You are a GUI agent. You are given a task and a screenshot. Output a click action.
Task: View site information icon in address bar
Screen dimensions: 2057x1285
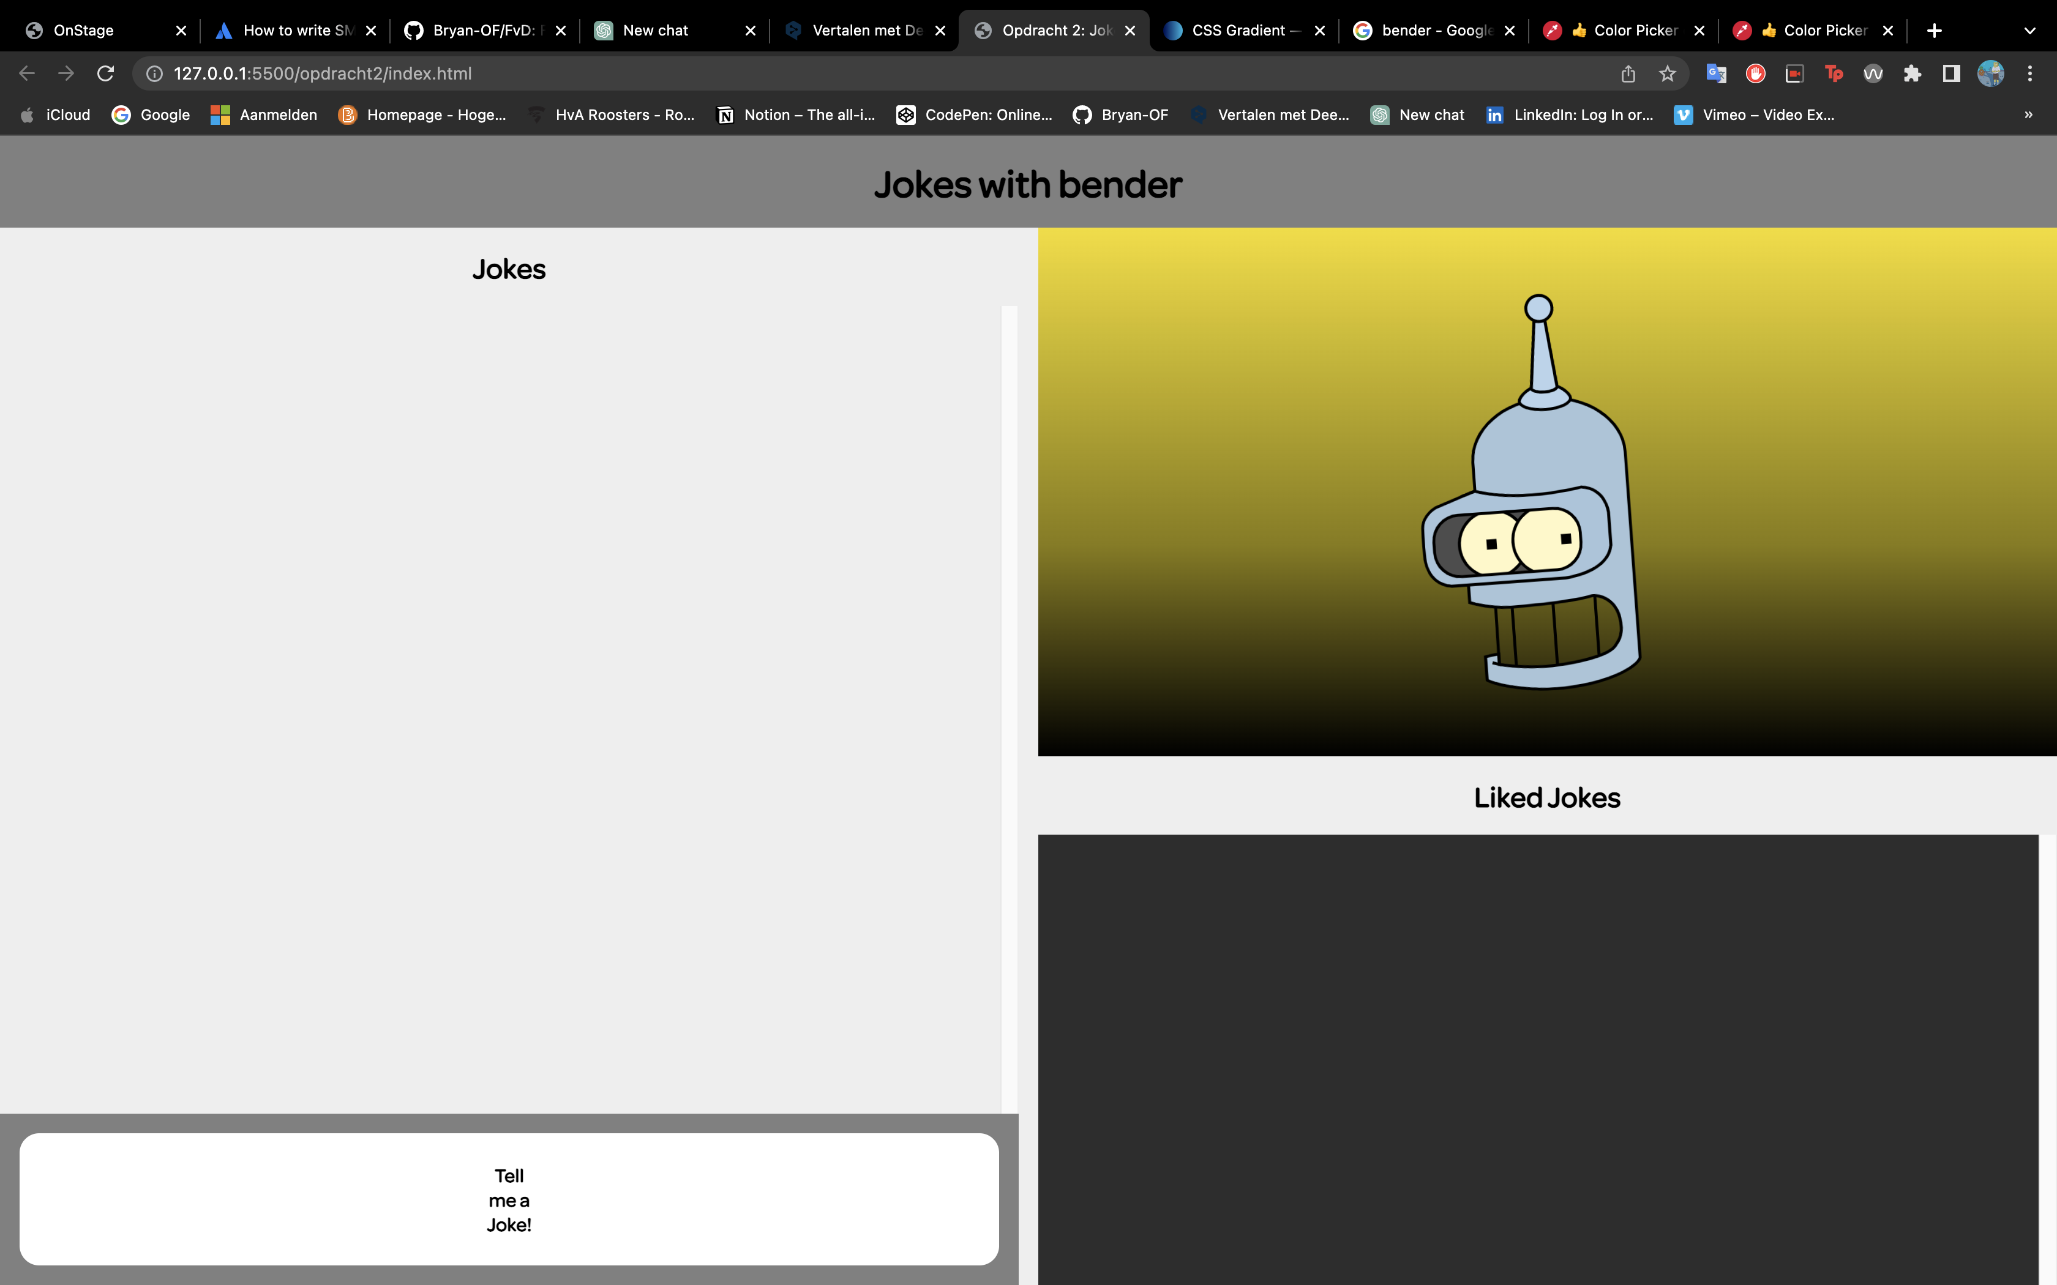pos(154,74)
